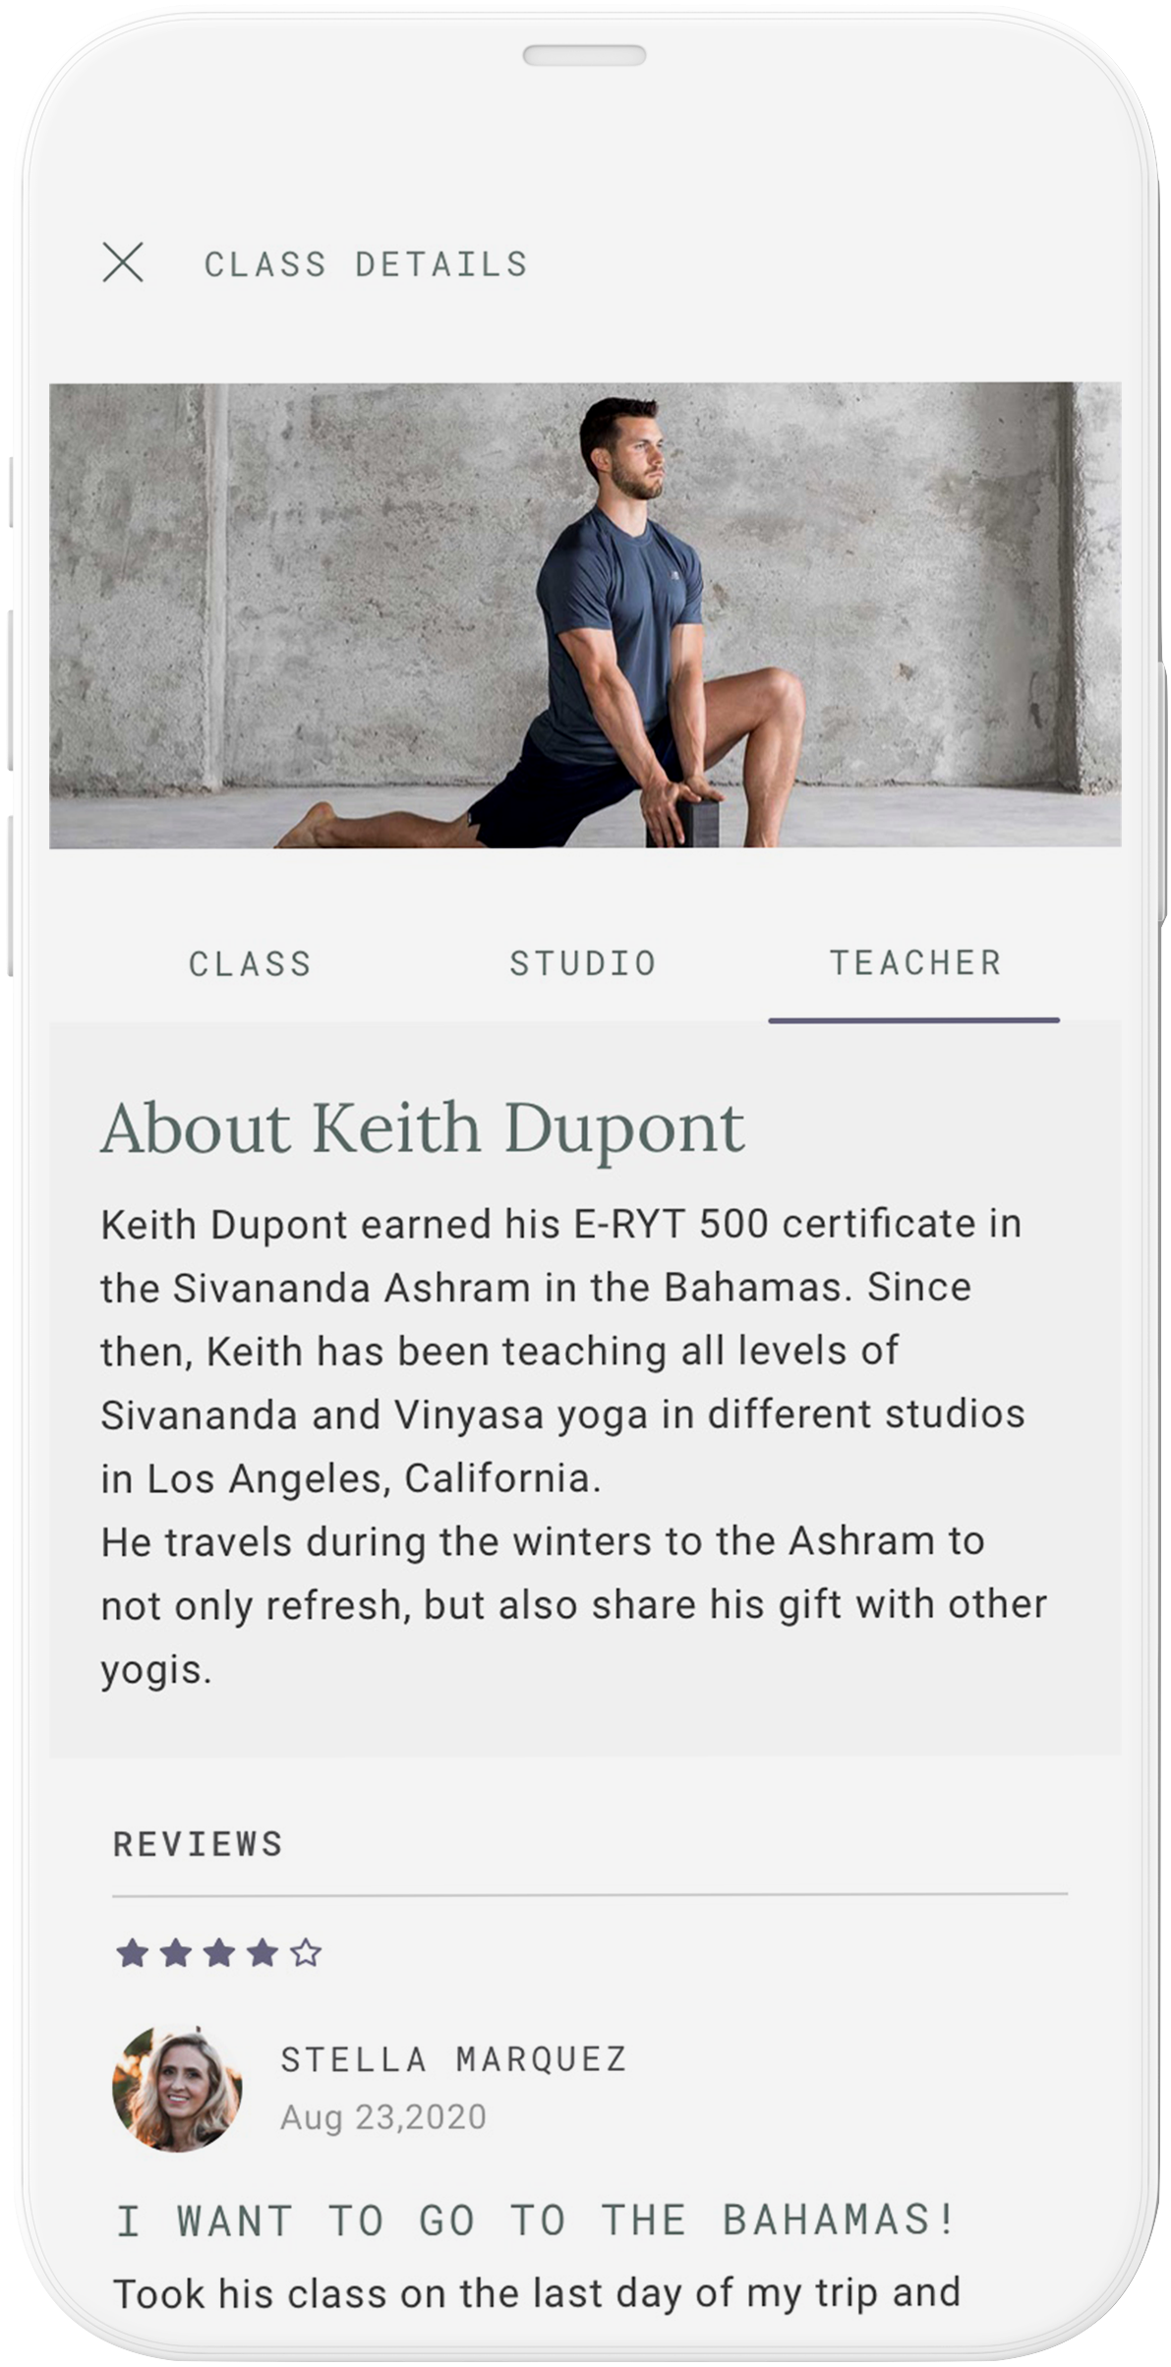Click the Aug 23,2020 review date
Screen dimensions: 1171x2367
(x=383, y=2116)
